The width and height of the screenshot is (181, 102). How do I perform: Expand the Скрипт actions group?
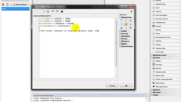(120, 31)
